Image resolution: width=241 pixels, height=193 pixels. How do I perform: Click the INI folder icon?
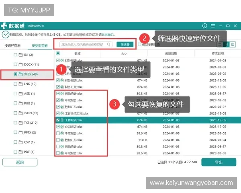point(20,55)
